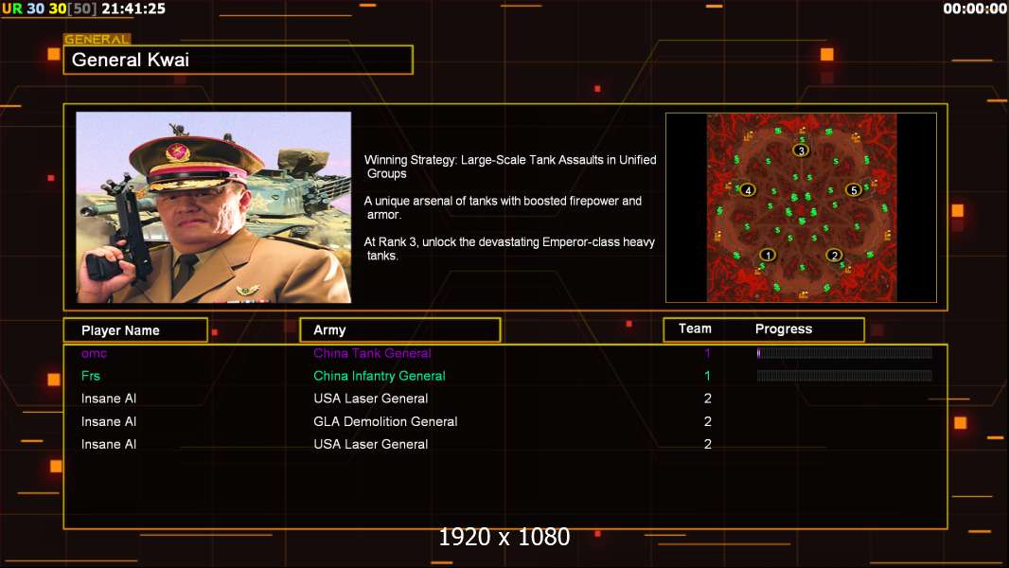Image resolution: width=1009 pixels, height=568 pixels.
Task: Click the 21:41:25 clock readout
Action: (133, 9)
